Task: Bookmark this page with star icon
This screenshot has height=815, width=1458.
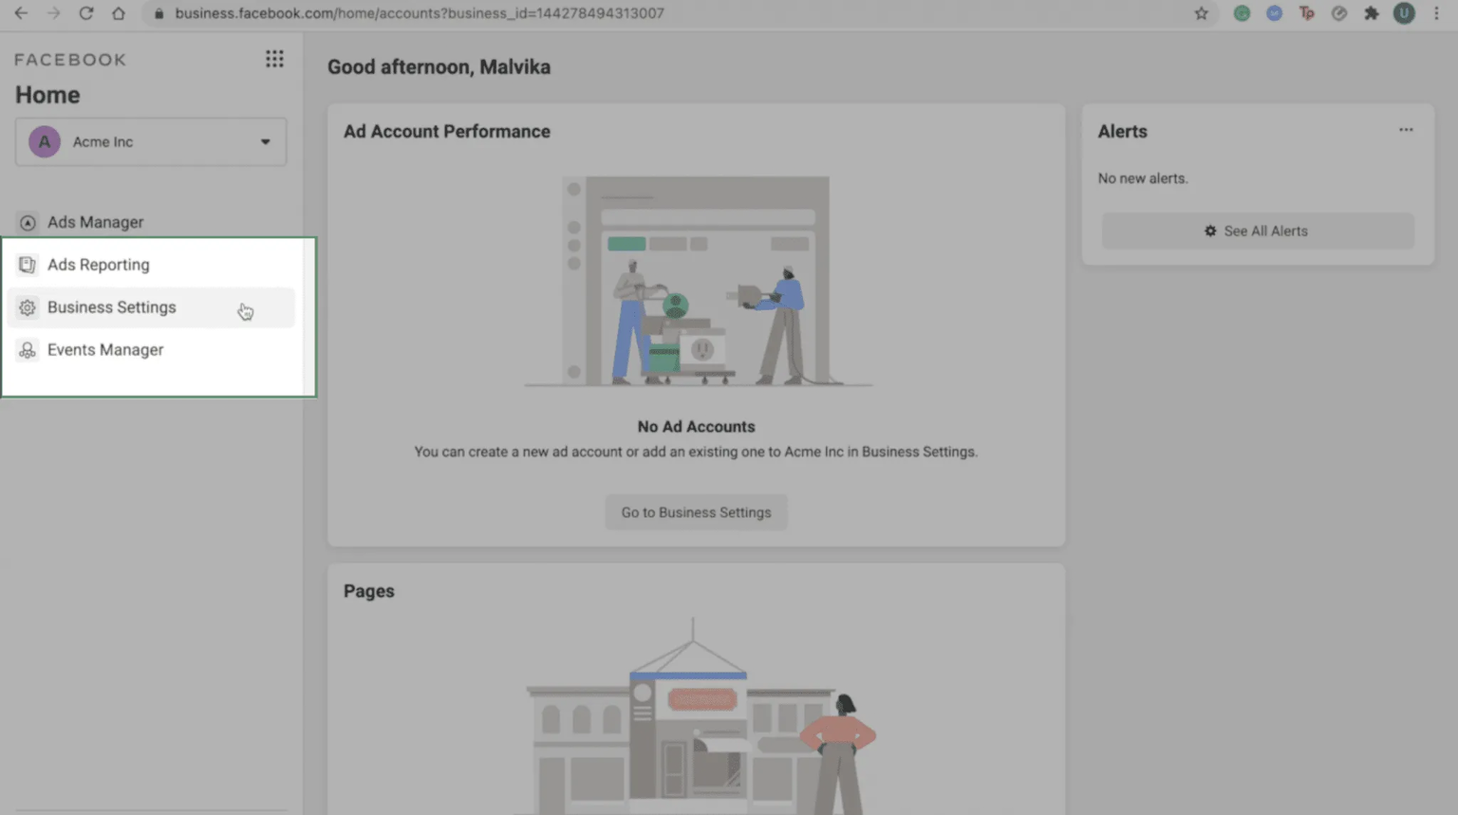Action: point(1202,13)
